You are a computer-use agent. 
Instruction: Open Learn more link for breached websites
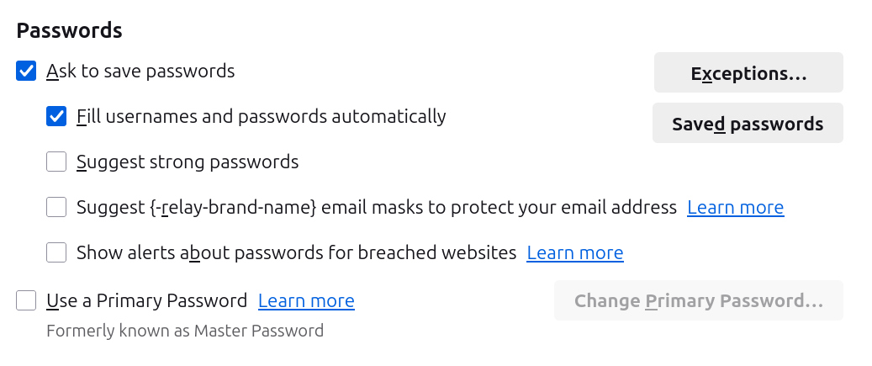[x=575, y=252]
